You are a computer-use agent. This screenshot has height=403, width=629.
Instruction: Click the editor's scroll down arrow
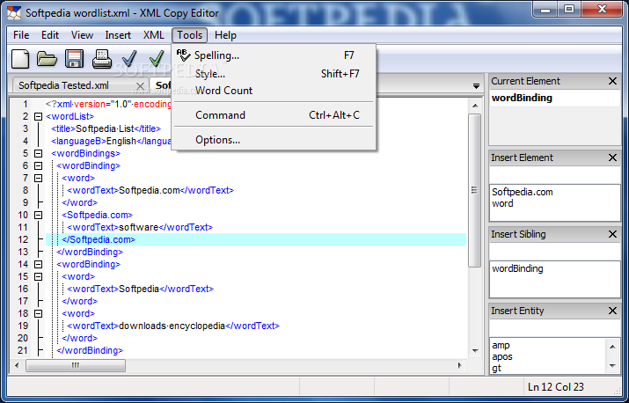475,351
